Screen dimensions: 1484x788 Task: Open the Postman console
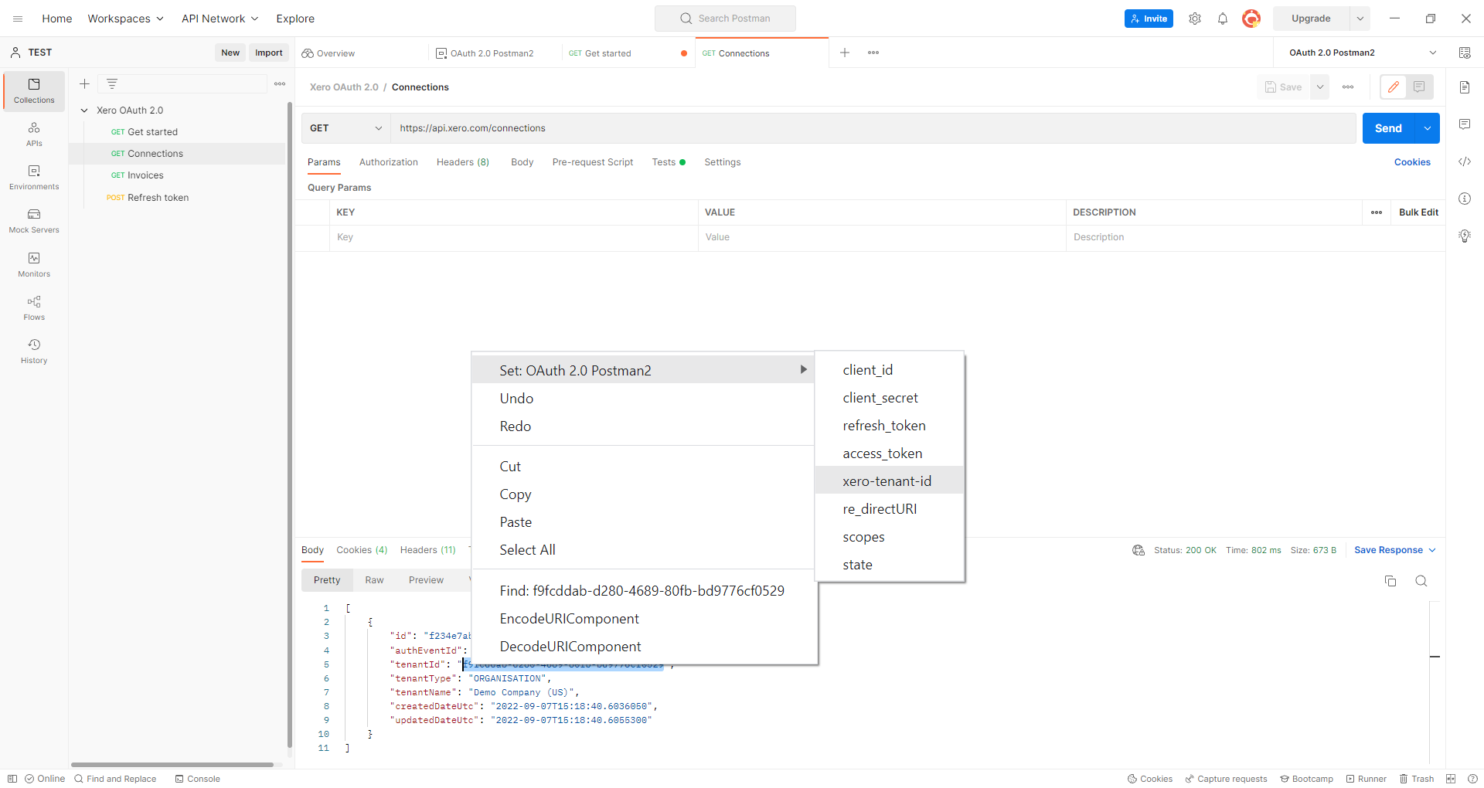click(x=197, y=779)
